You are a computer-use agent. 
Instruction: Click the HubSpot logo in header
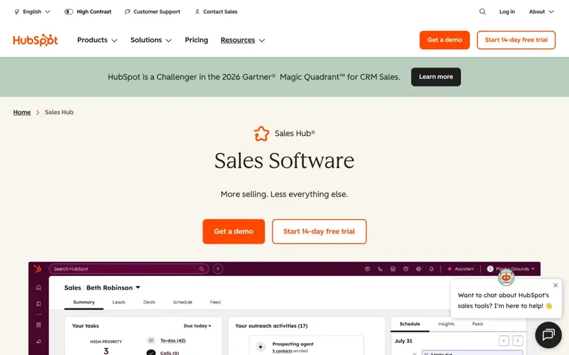point(35,40)
